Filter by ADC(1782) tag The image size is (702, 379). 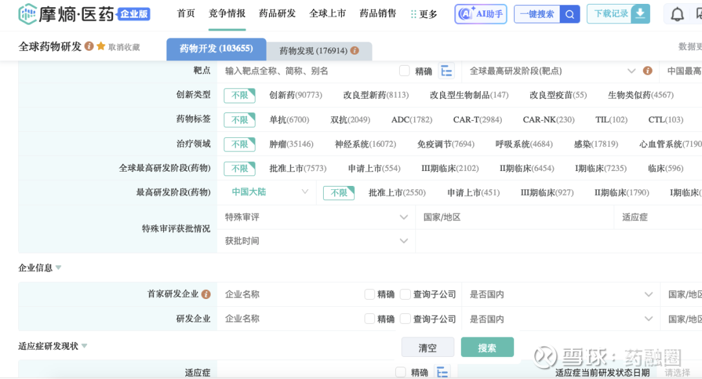tap(412, 120)
